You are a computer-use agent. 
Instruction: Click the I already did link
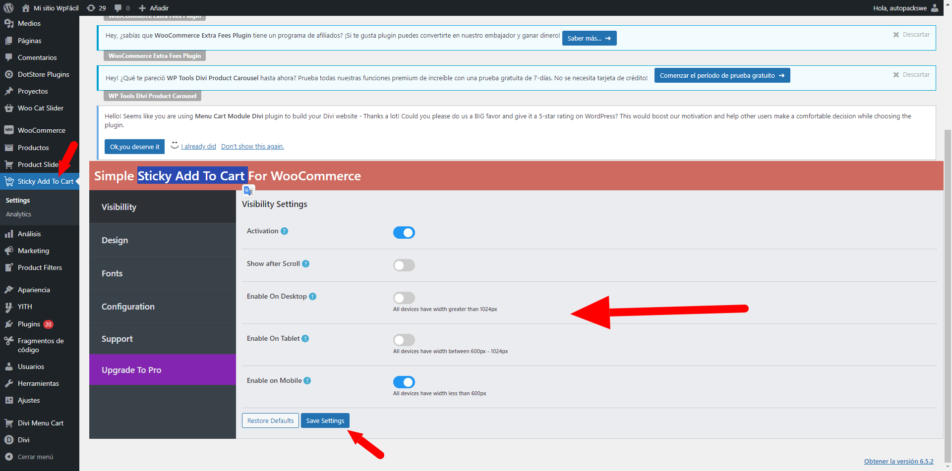pyautogui.click(x=198, y=147)
